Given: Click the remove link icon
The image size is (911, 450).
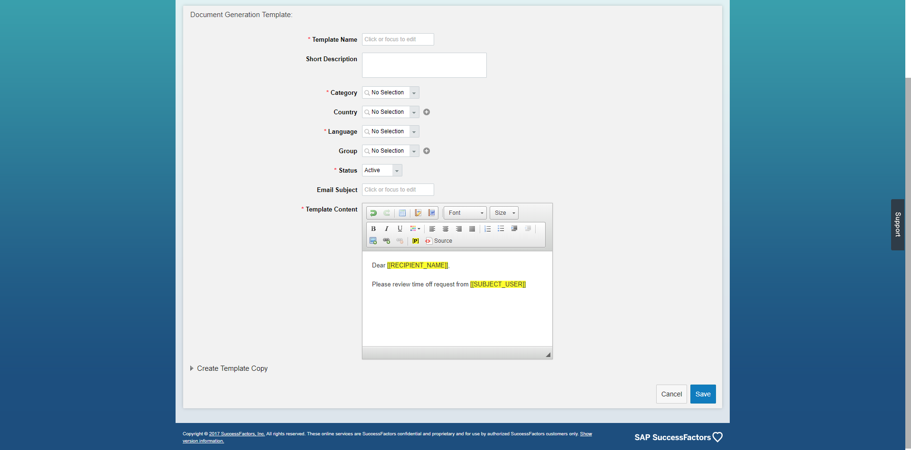Looking at the screenshot, I should pos(400,241).
